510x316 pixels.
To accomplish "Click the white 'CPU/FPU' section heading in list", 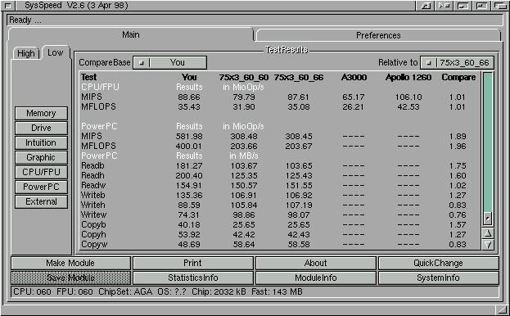I will (x=100, y=87).
